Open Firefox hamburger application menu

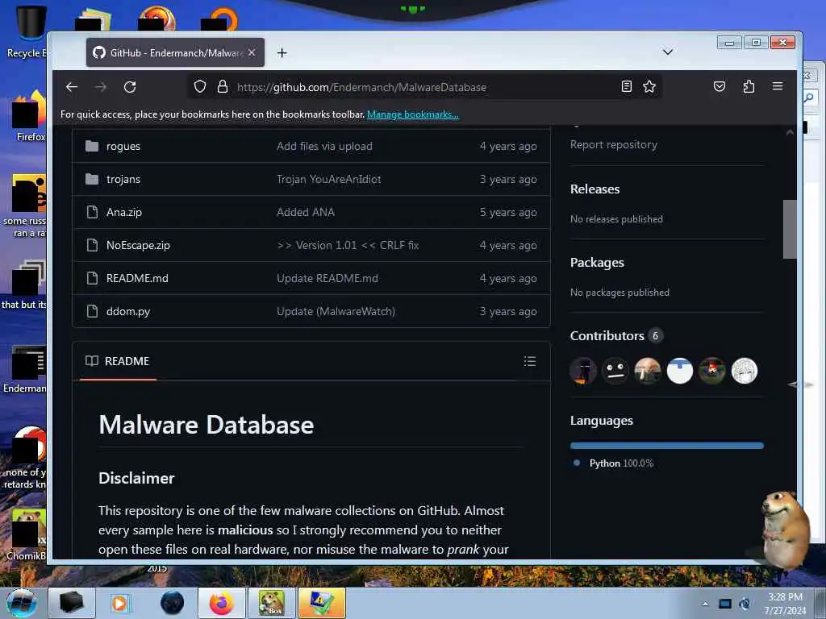point(778,86)
